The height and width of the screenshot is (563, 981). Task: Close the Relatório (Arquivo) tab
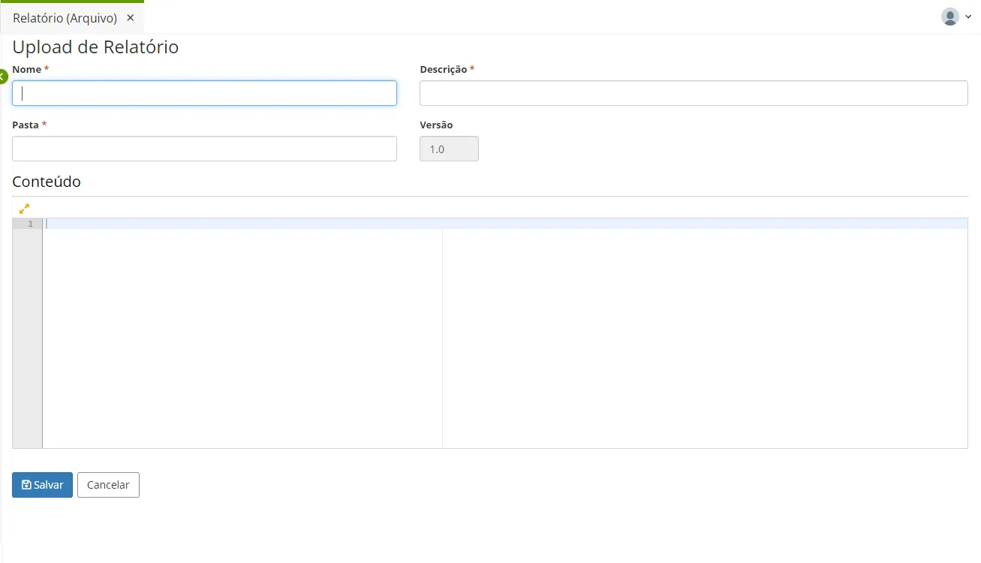tap(130, 18)
